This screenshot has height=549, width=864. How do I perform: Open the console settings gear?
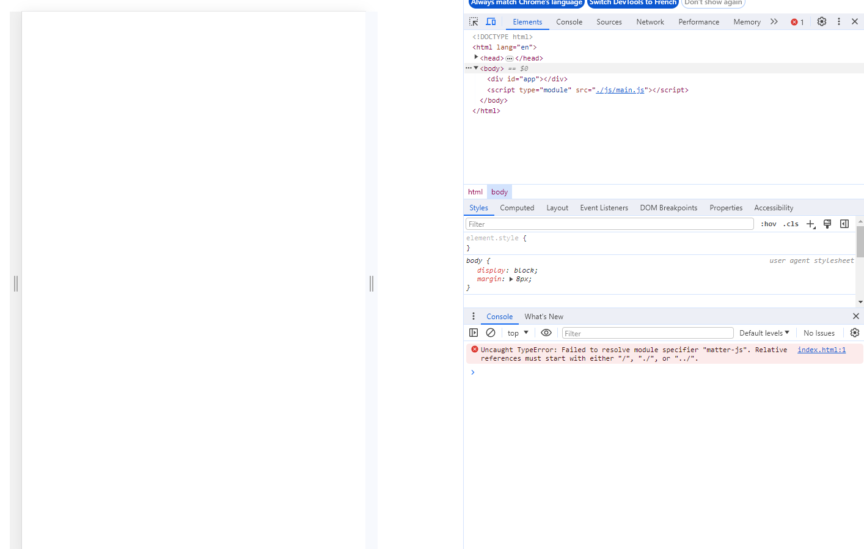[x=855, y=333]
